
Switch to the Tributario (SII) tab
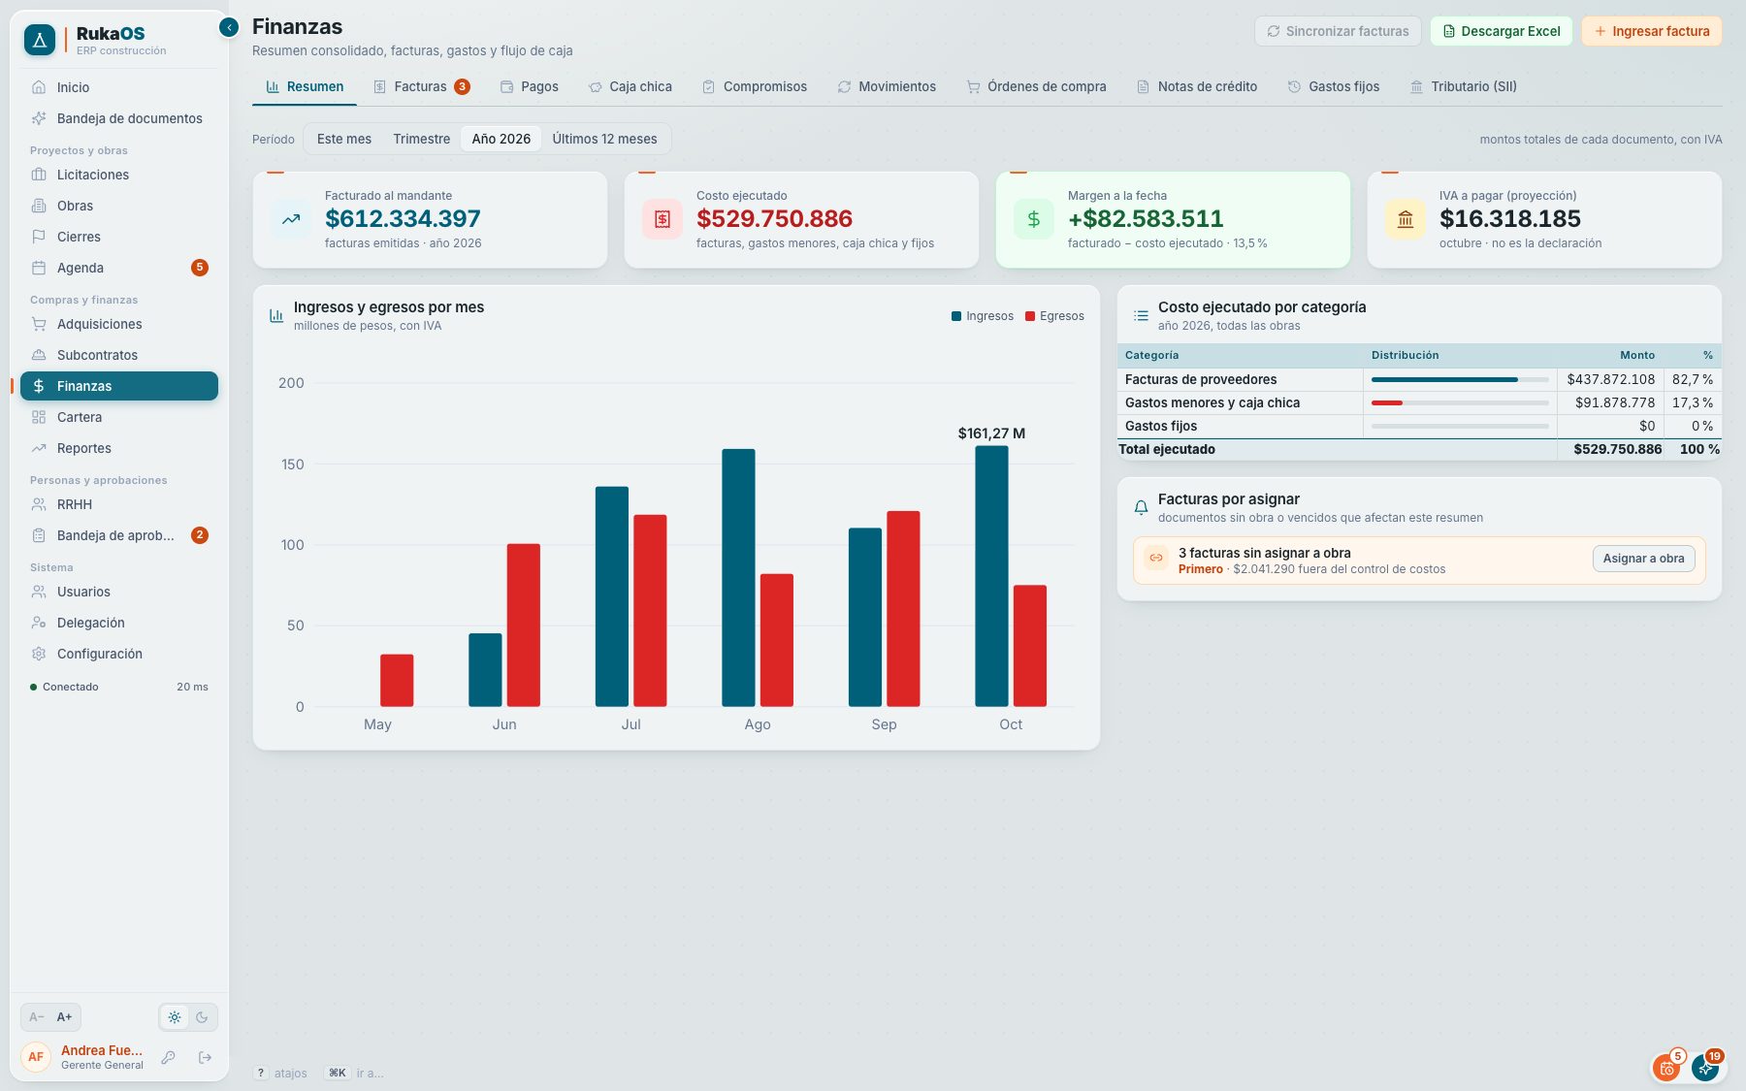tap(1464, 86)
